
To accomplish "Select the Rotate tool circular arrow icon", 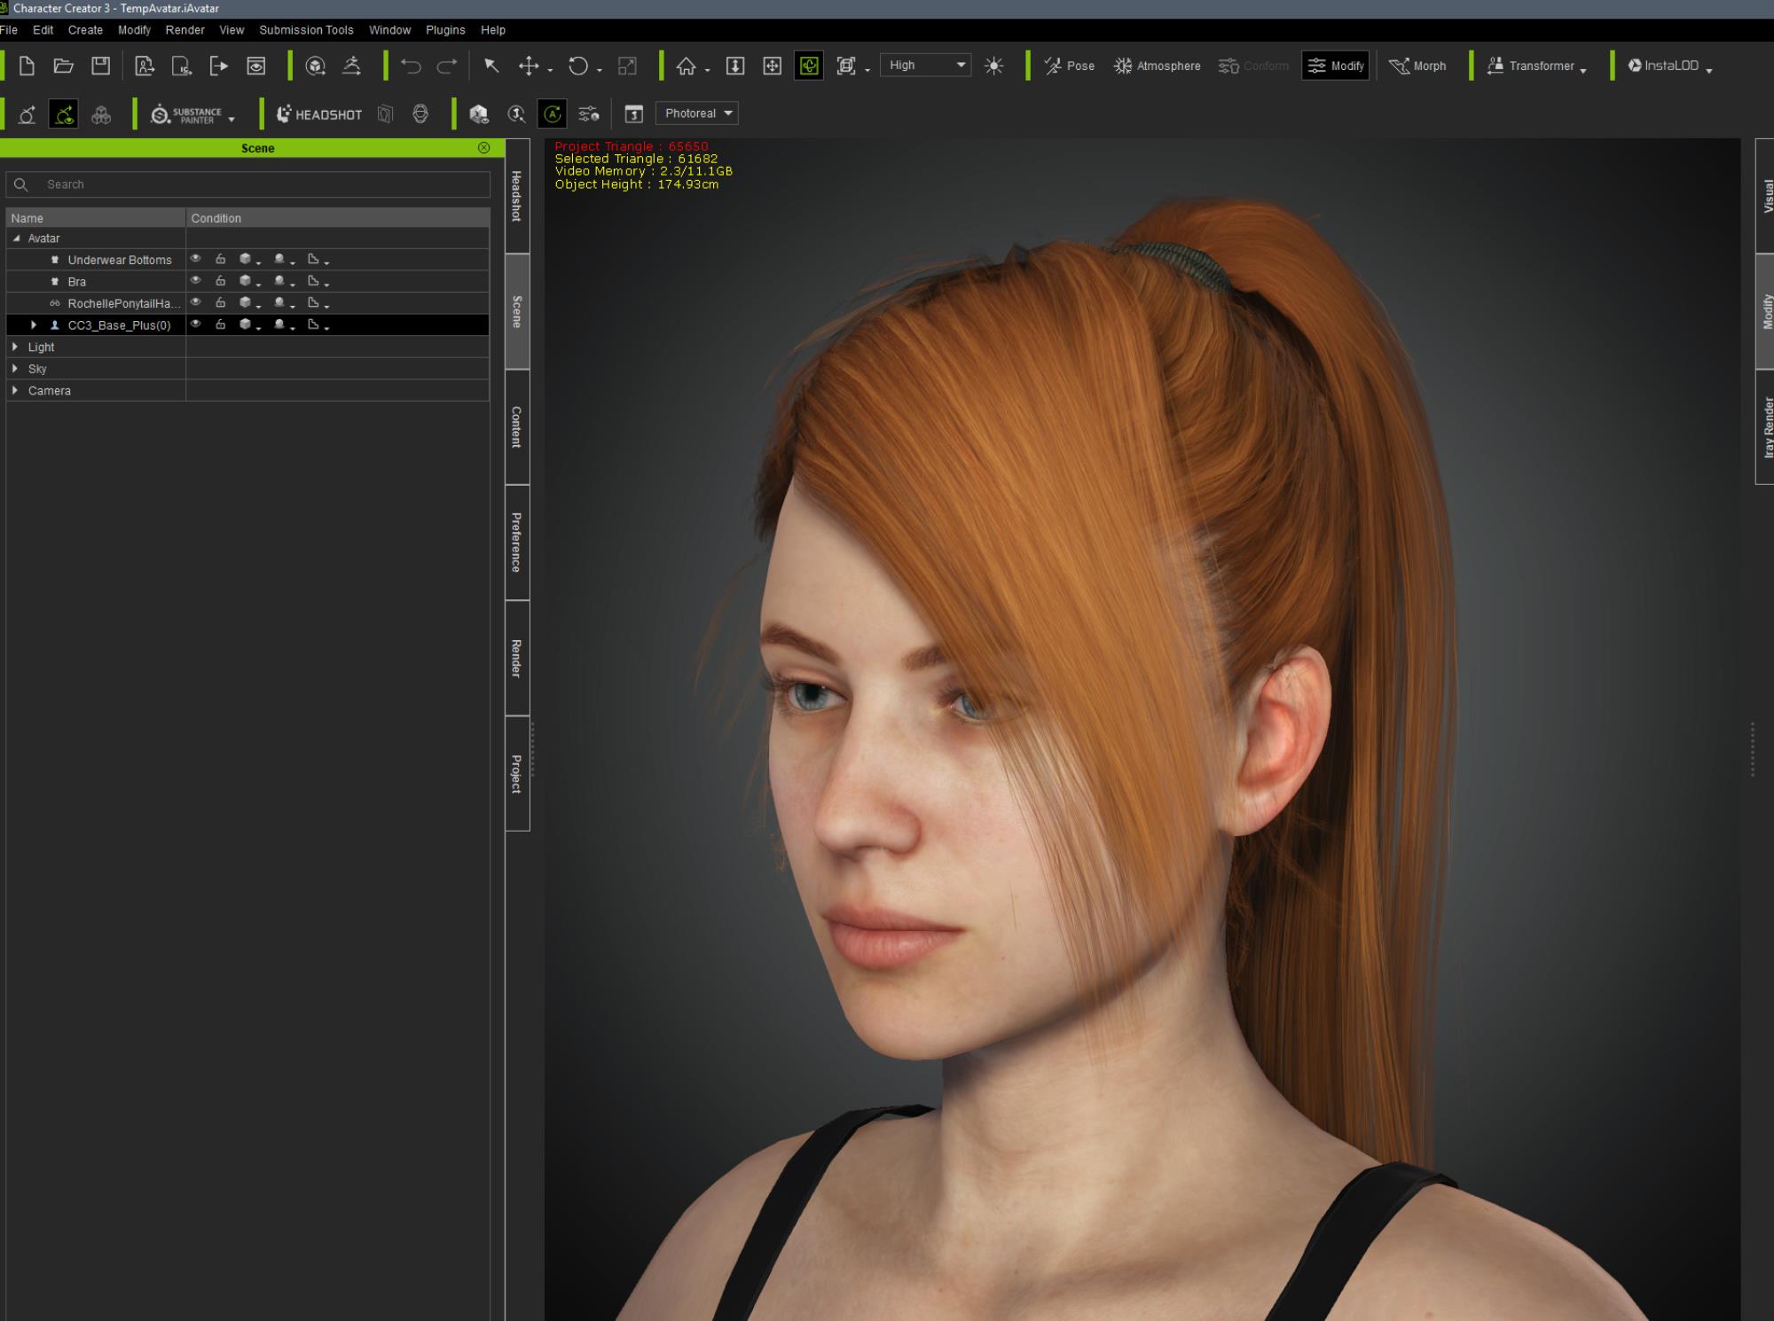I will (578, 66).
